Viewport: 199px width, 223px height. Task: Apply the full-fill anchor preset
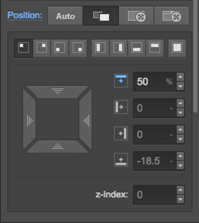tap(177, 48)
